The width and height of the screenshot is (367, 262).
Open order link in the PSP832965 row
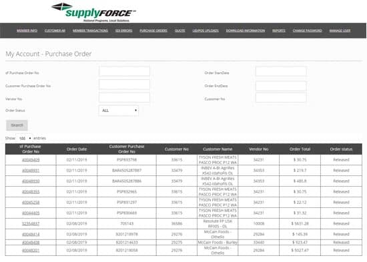31,192
